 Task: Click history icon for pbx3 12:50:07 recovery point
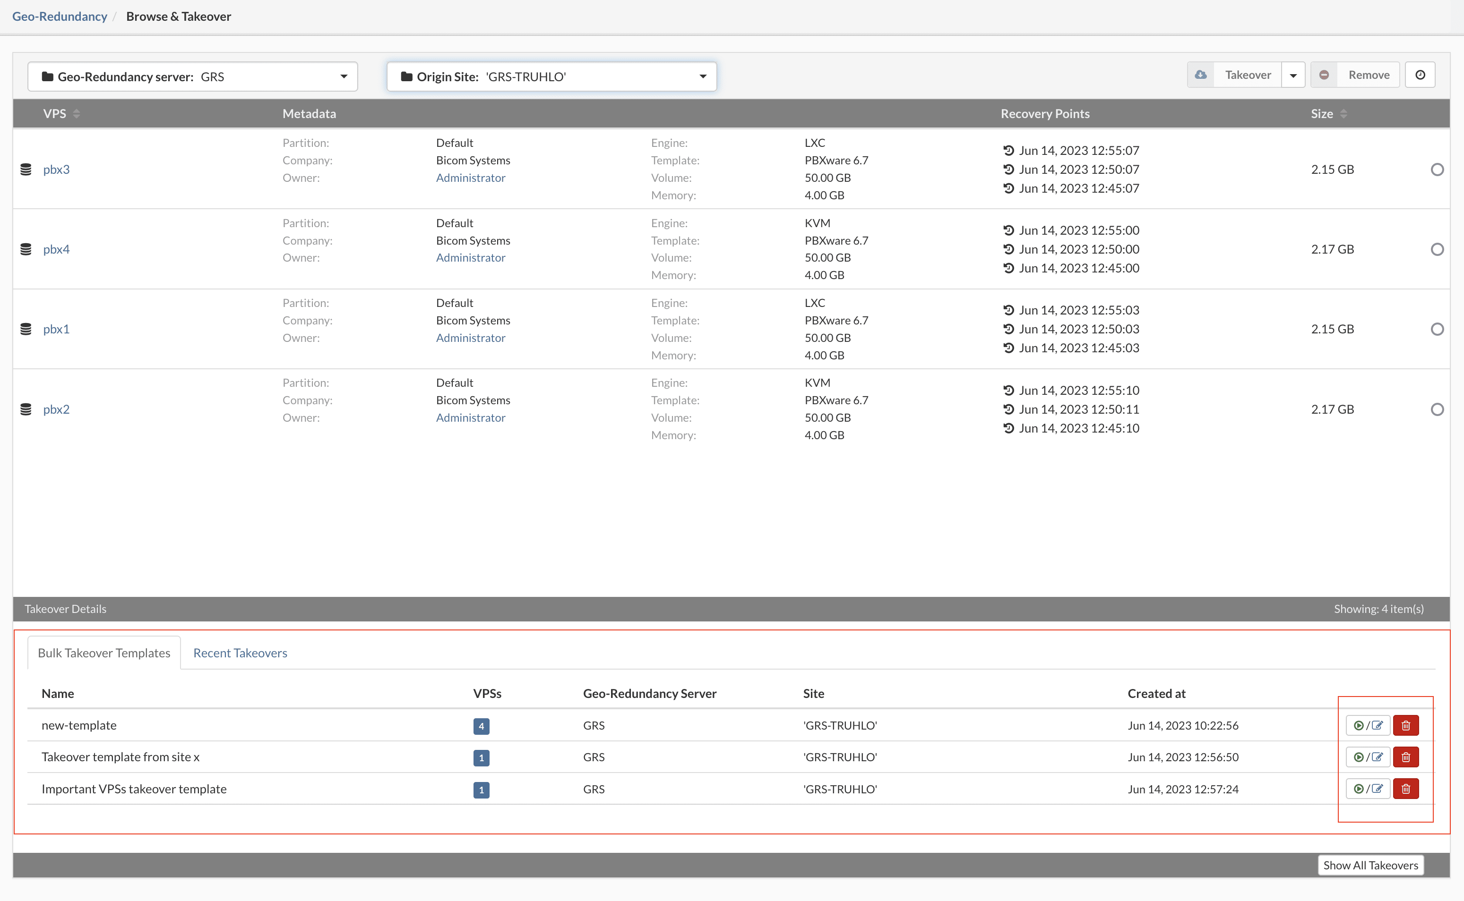(1008, 169)
